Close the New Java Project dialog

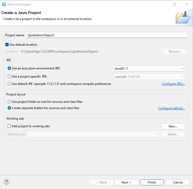[187, 4]
